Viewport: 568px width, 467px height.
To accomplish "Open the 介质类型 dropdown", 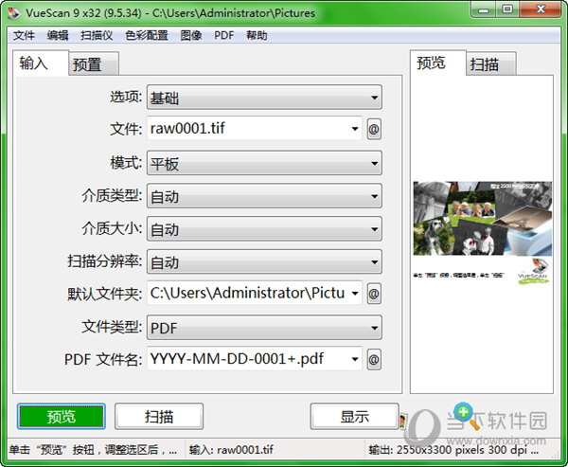I will (x=264, y=196).
